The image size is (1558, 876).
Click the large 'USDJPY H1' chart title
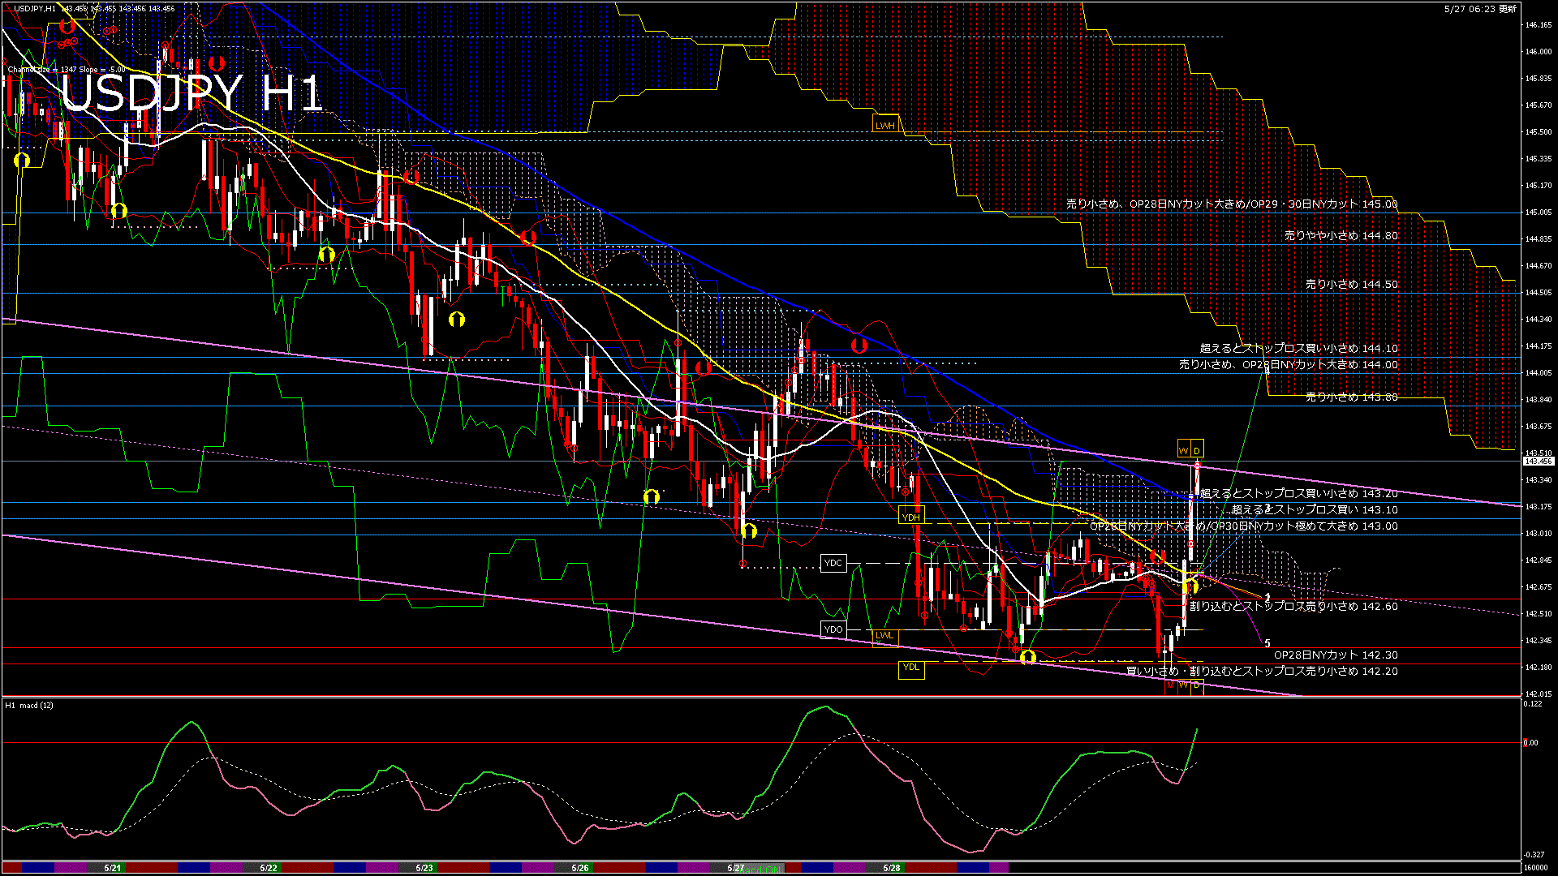point(192,93)
